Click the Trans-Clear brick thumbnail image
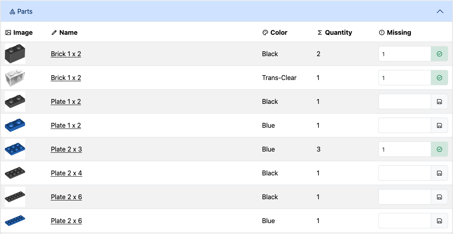This screenshot has width=453, height=234. 15,78
